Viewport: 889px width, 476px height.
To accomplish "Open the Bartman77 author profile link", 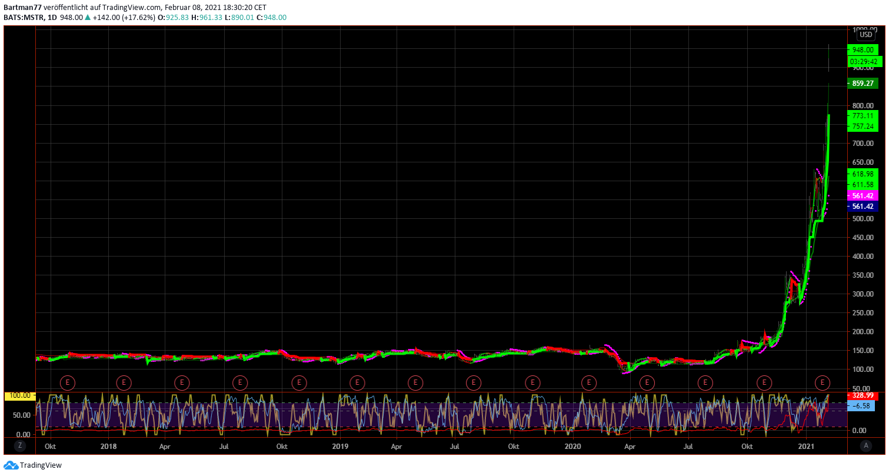I will pyautogui.click(x=22, y=8).
